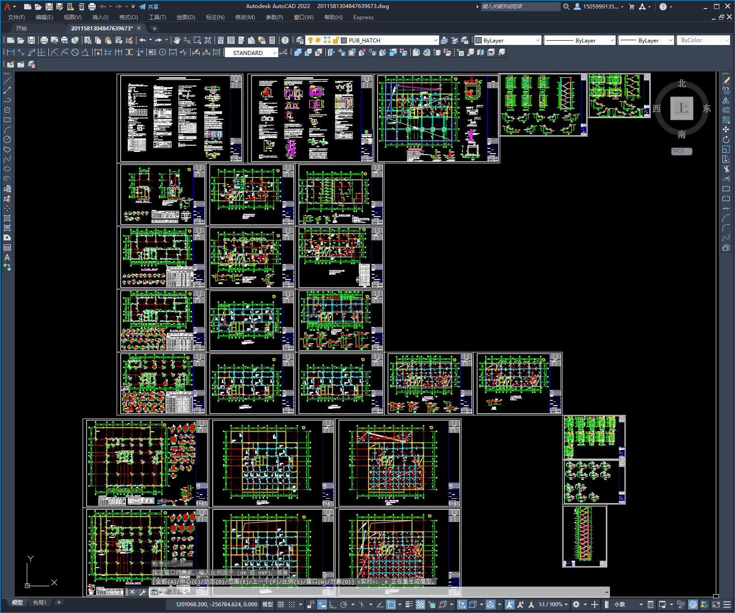The width and height of the screenshot is (735, 613).
Task: Toggle snap mode in status bar
Action: tap(292, 605)
